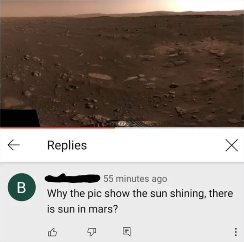The height and width of the screenshot is (242, 244).
Task: Close the Replies panel with the X
Action: tap(231, 145)
